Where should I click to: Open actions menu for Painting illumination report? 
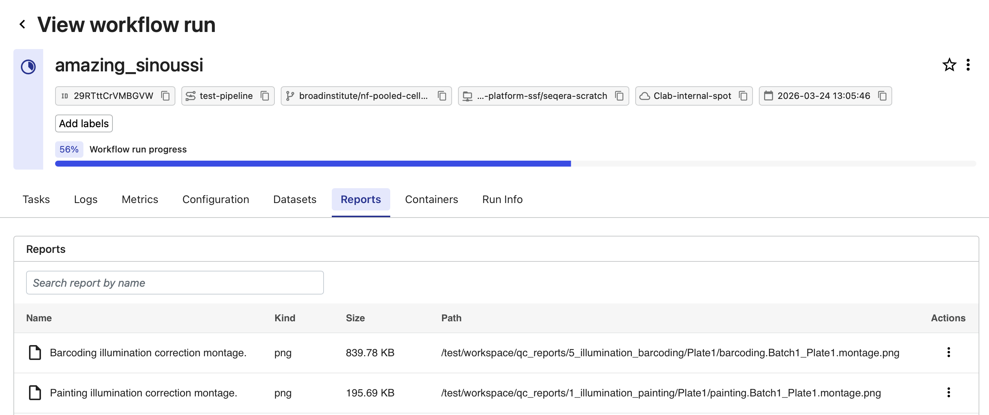click(x=948, y=392)
